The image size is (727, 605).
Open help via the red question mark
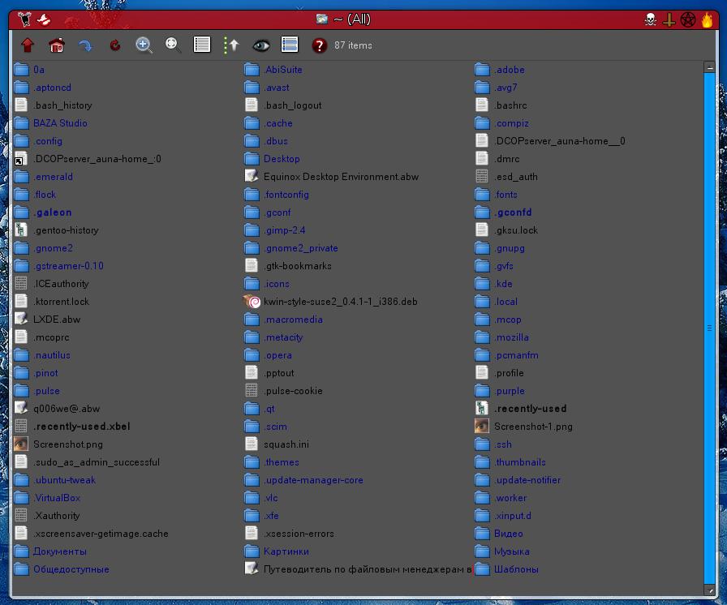click(x=319, y=45)
